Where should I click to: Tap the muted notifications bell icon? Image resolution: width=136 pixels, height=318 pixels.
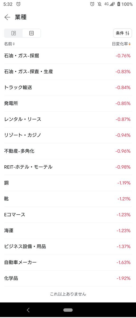click(x=99, y=4)
